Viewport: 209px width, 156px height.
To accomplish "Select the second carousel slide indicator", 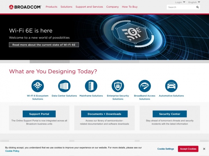I will click(104, 62).
